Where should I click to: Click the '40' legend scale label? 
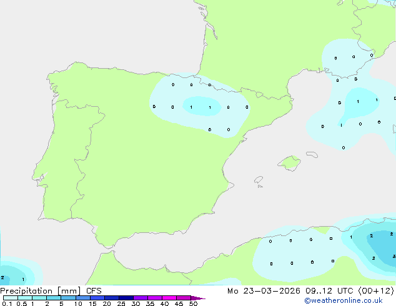(165, 304)
